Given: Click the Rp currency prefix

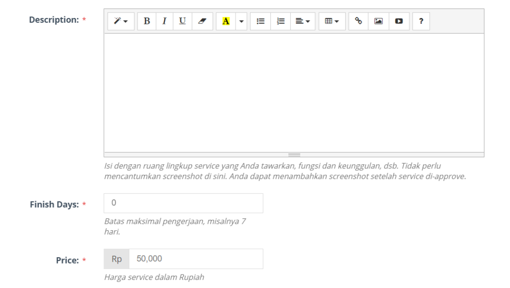Looking at the screenshot, I should (117, 259).
